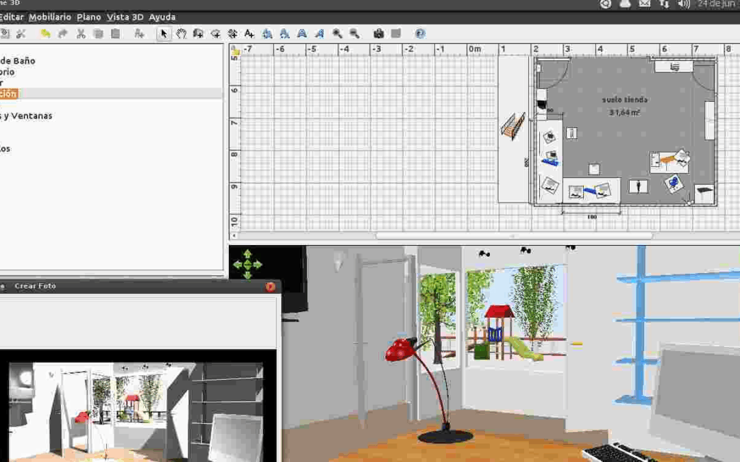Image resolution: width=740 pixels, height=462 pixels.
Task: Open the Ayuda menu
Action: click(x=162, y=17)
